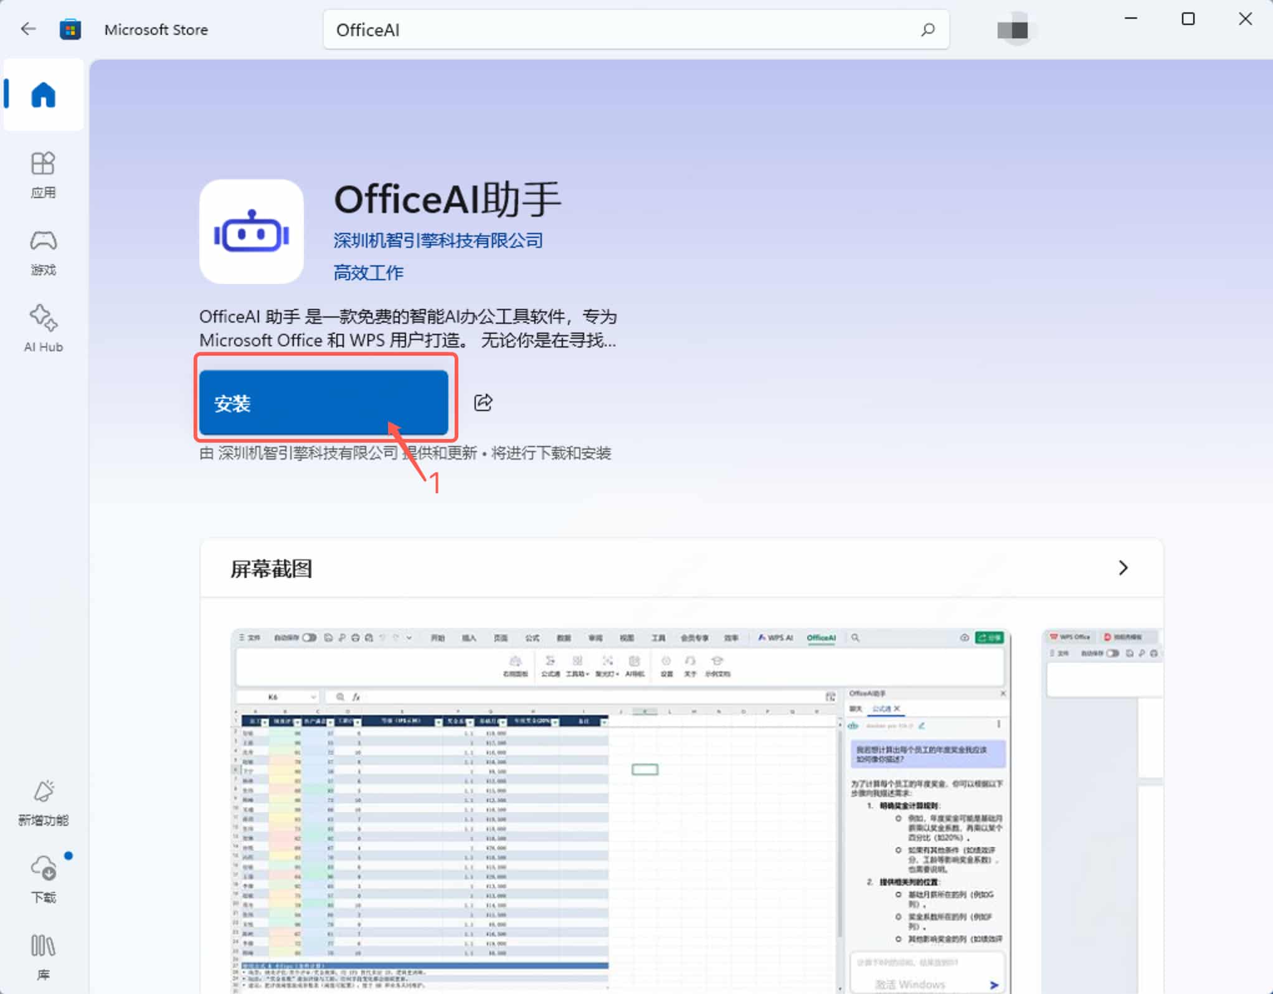Open the 应用 section in the sidebar

42,174
